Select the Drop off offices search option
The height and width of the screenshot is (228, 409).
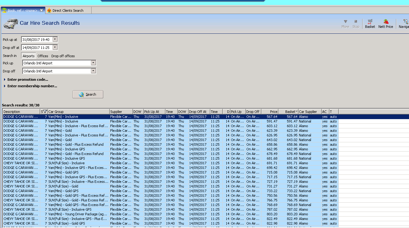tap(63, 56)
